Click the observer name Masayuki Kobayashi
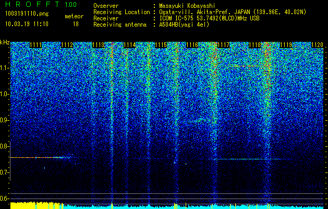The width and height of the screenshot is (328, 209). tap(187, 6)
